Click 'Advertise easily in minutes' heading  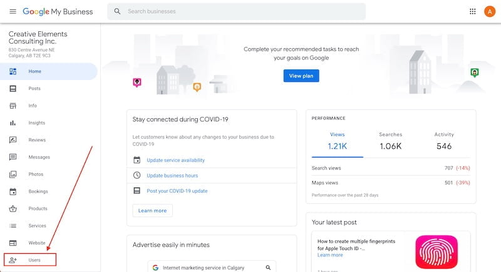point(171,245)
